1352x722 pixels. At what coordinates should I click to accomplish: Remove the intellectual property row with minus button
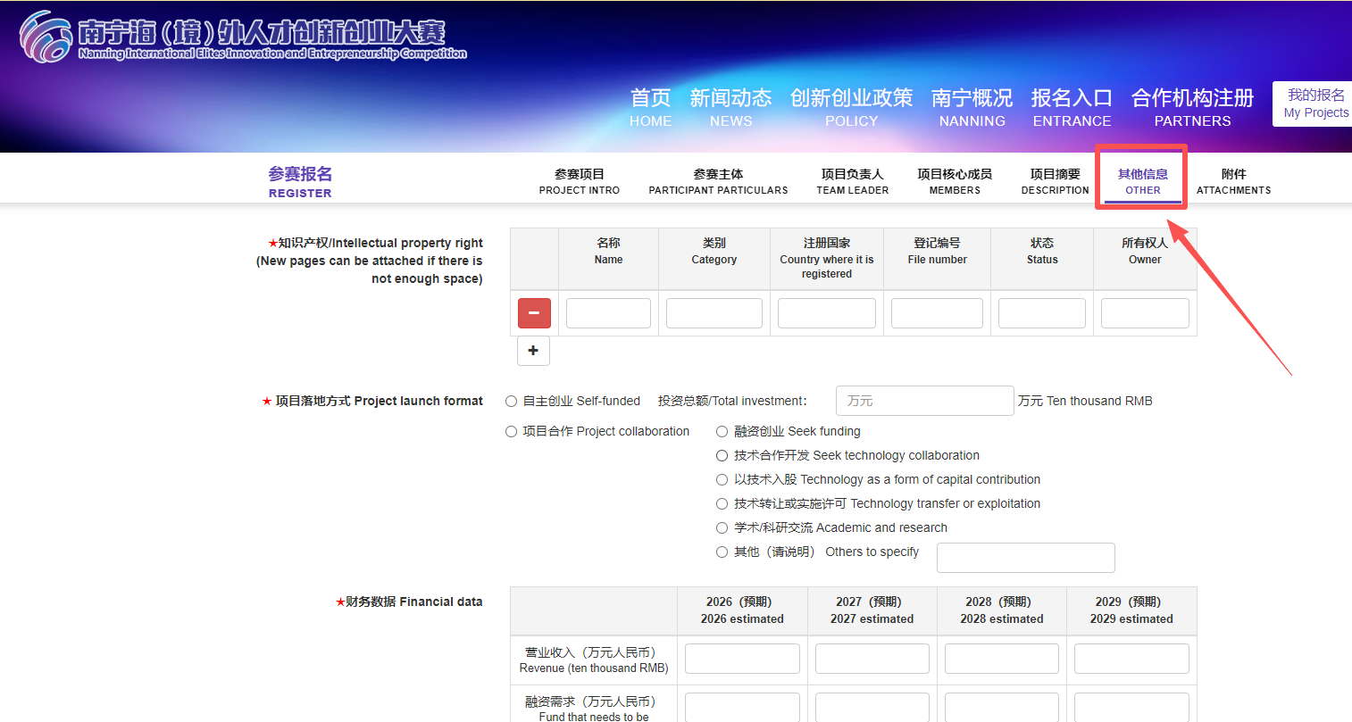point(534,313)
